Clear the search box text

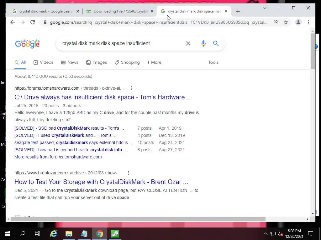pos(188,43)
